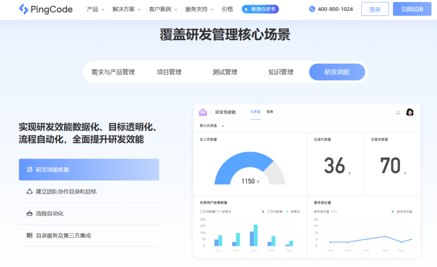Click the blue 工作项数量 legend swatch
This screenshot has width=437, height=267.
pos(263,212)
